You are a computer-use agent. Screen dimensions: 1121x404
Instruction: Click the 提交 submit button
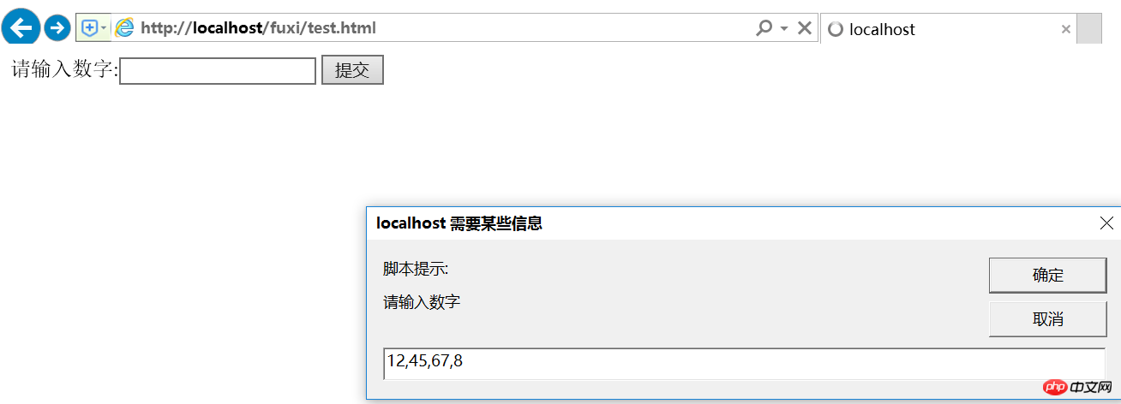tap(352, 70)
